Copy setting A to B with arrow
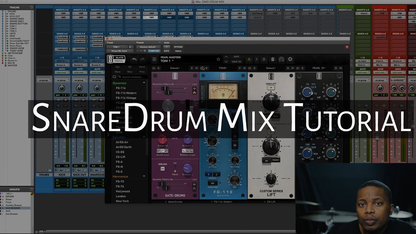Screen dimensions: 416x234 tap(256, 59)
